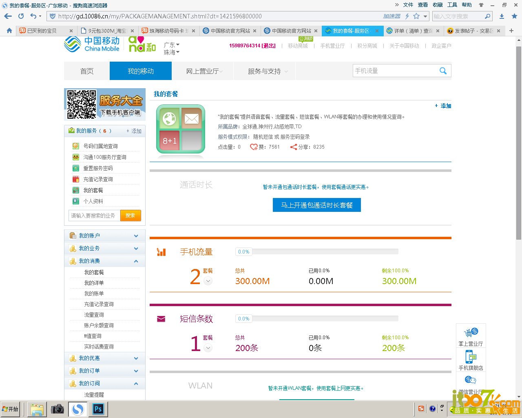Click the 手机流量 bar chart icon

click(161, 252)
